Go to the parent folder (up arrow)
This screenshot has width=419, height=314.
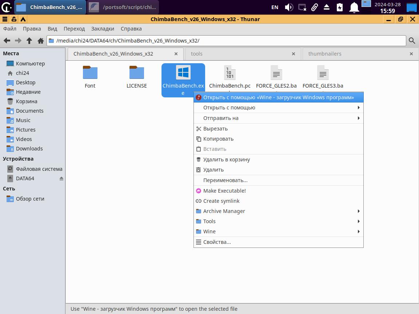click(29, 41)
